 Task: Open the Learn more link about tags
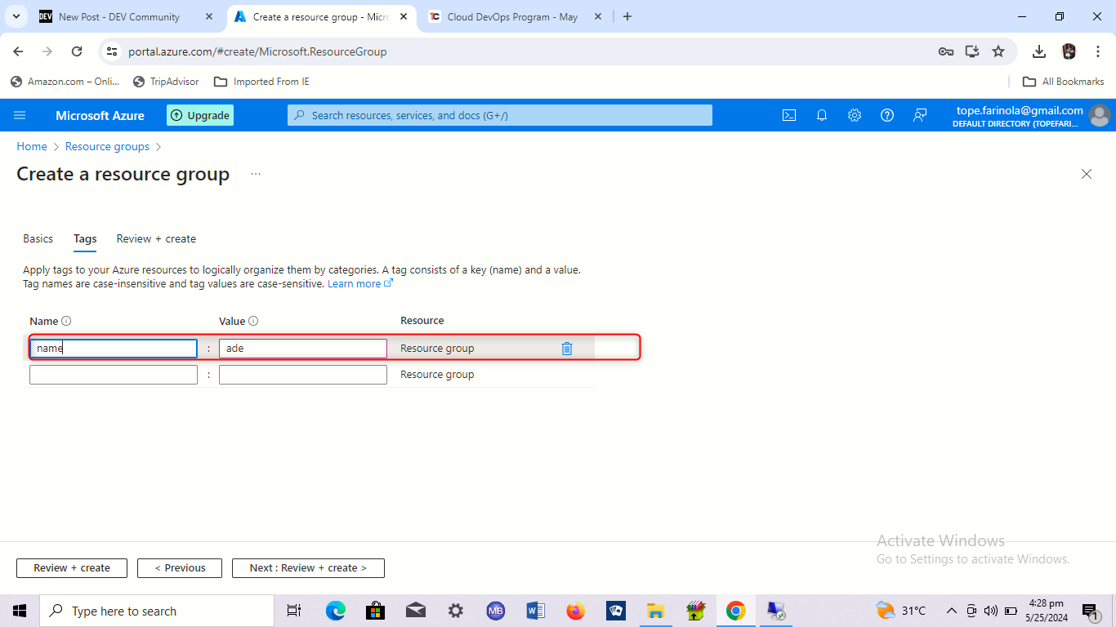click(360, 283)
